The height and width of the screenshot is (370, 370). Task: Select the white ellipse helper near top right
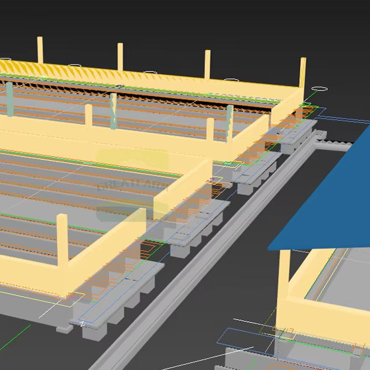(x=319, y=89)
